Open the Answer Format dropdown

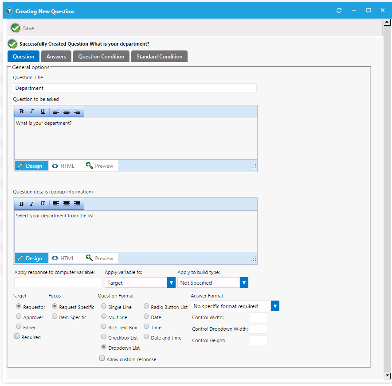point(275,306)
